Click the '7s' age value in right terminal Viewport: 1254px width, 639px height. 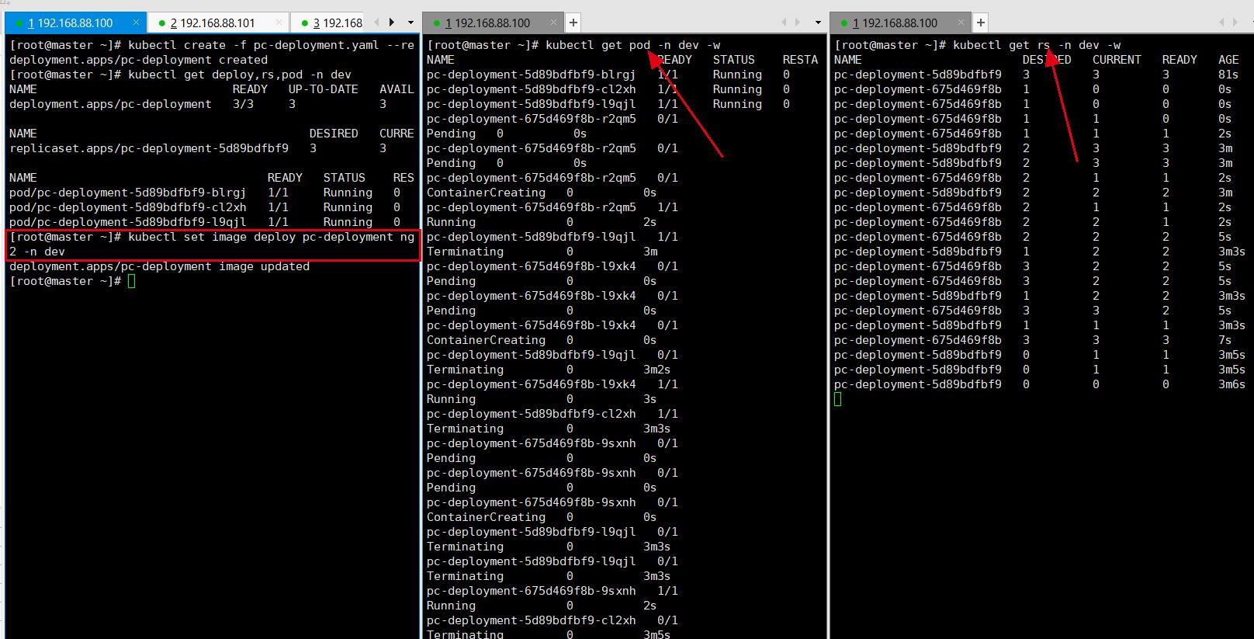coord(1225,340)
